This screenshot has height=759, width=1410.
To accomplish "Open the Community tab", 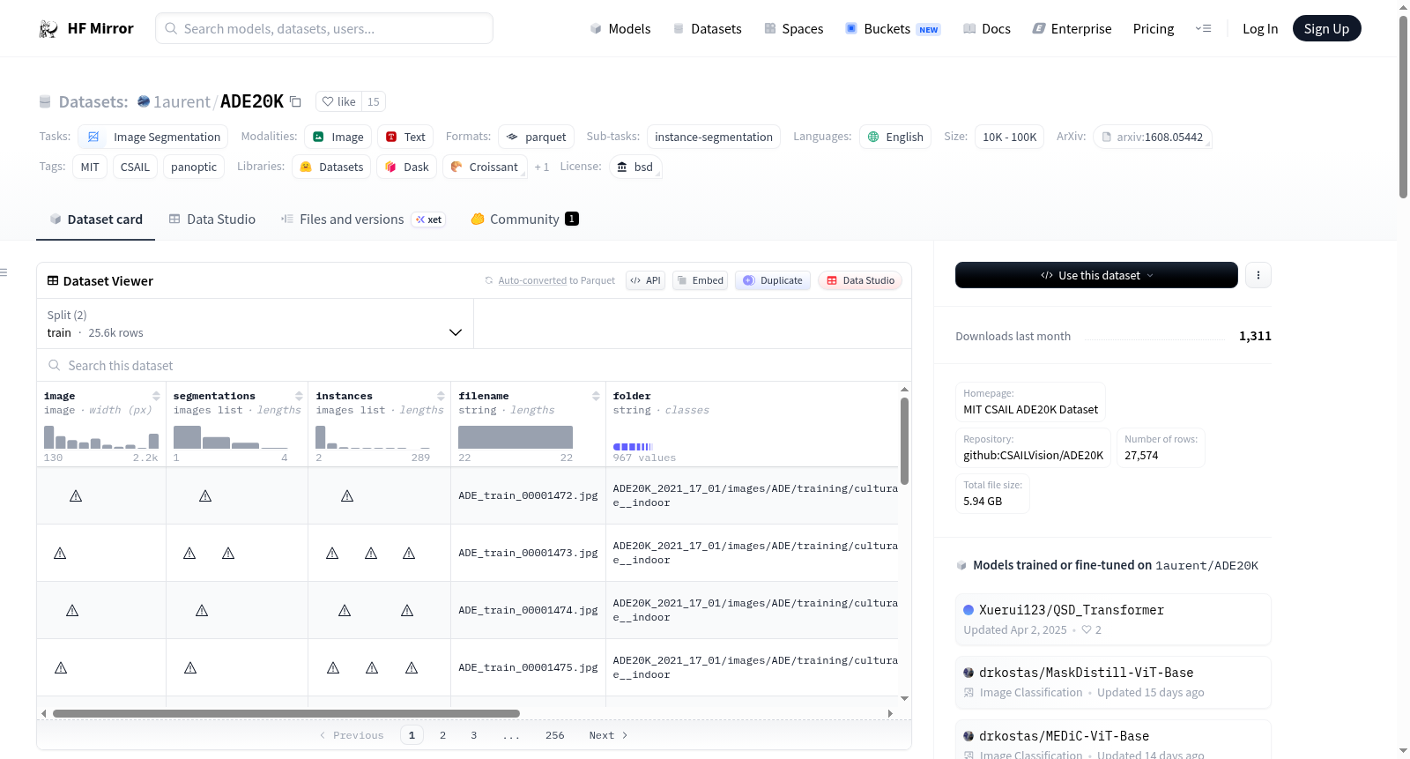I will click(524, 220).
